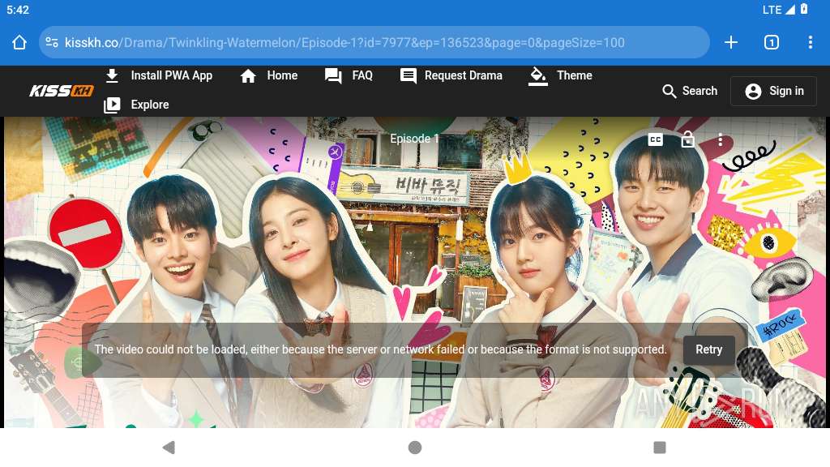
Task: Click the FAQ chat bubbles icon
Action: (x=333, y=75)
